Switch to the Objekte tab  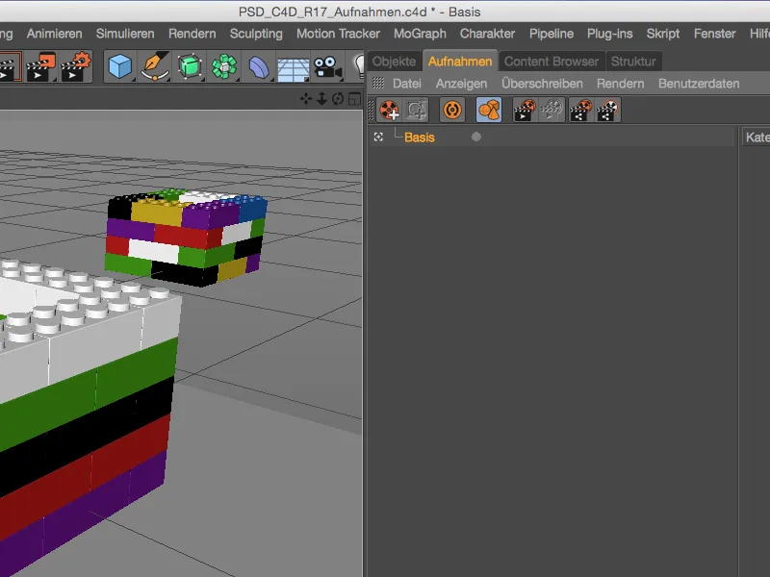click(395, 60)
